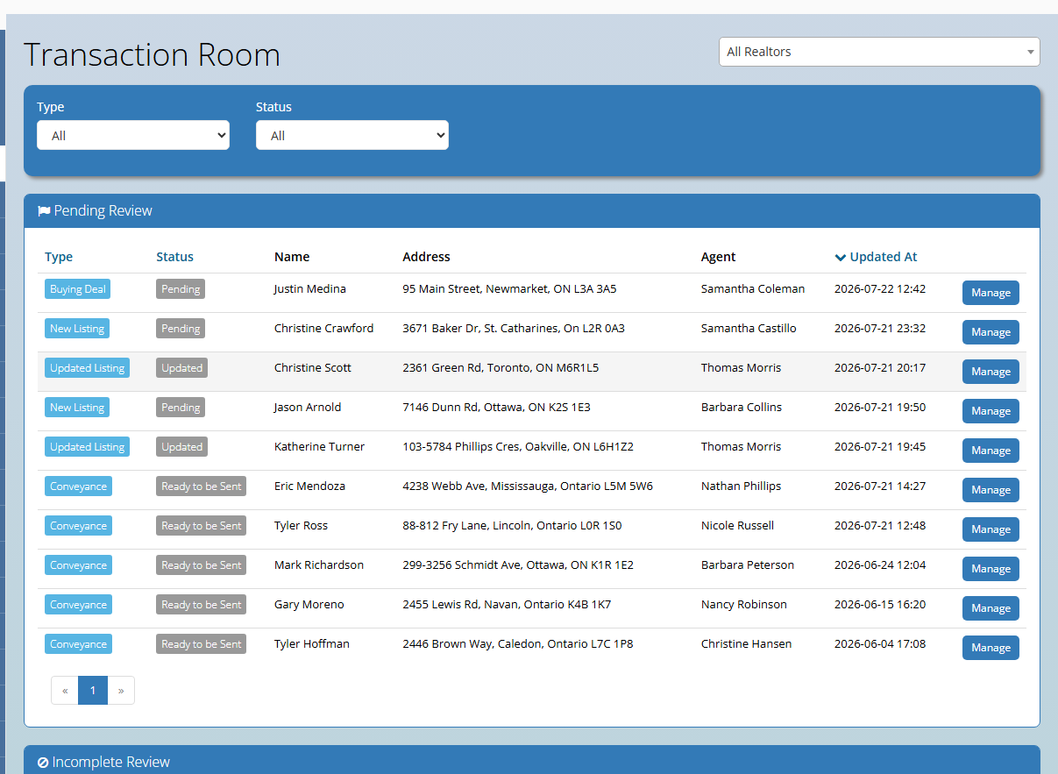Go to next page of results

click(x=121, y=691)
